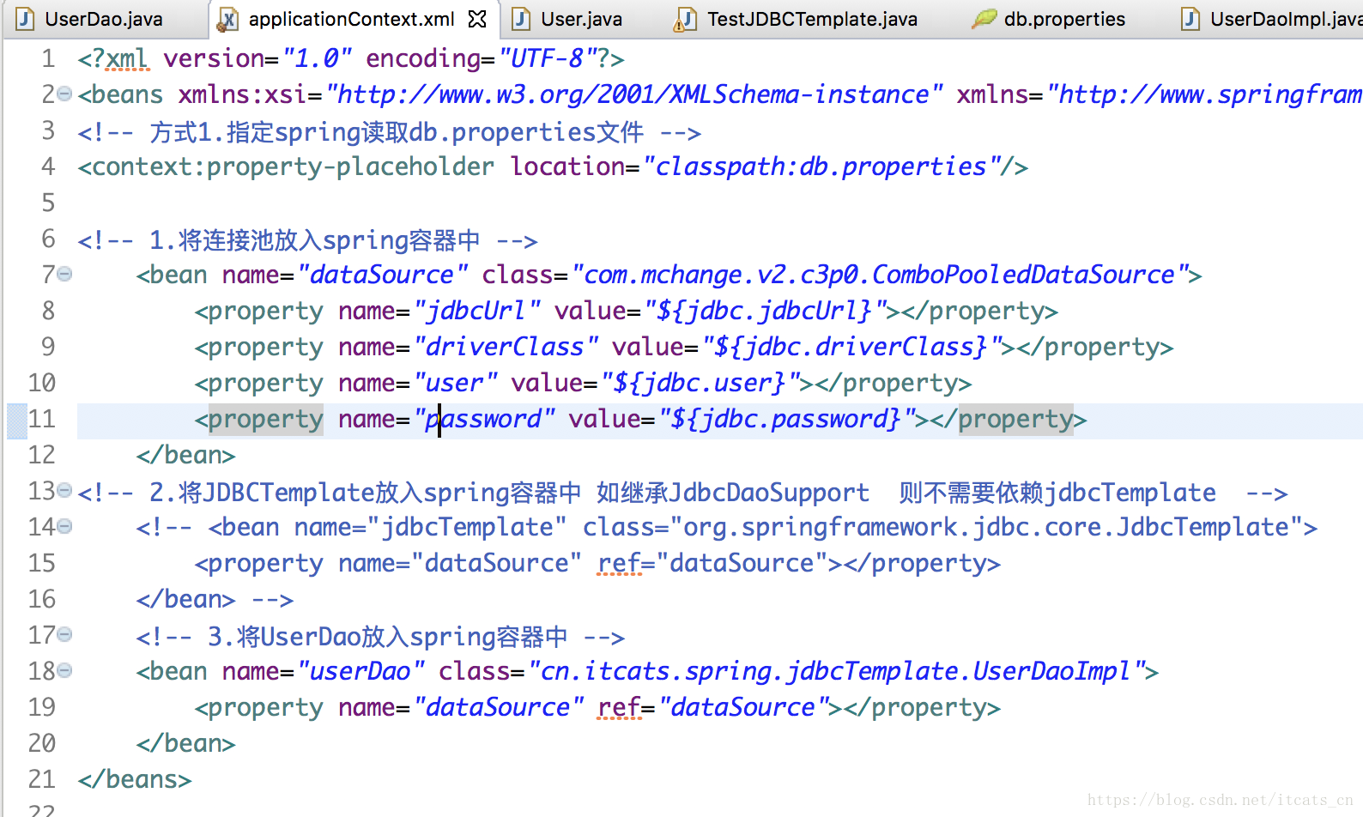Viewport: 1363px width, 817px height.
Task: Open the db.properties tab
Action: [x=1064, y=19]
